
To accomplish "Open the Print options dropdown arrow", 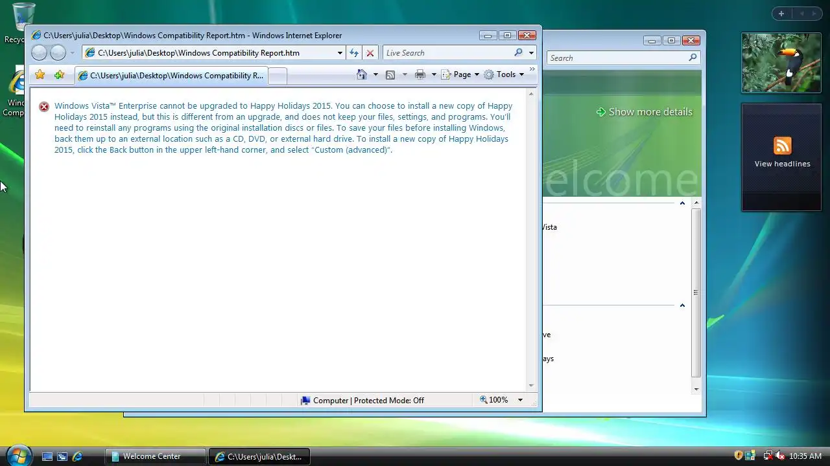I will 434,74.
